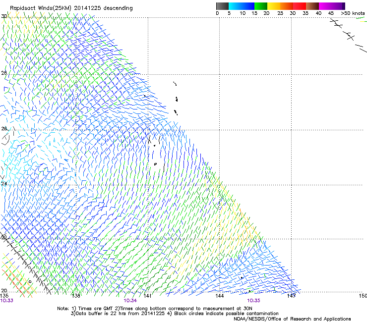Image resolution: width=367 pixels, height=322 pixels.
Task: Select the latitude axis label '28'
Action: (x=4, y=73)
